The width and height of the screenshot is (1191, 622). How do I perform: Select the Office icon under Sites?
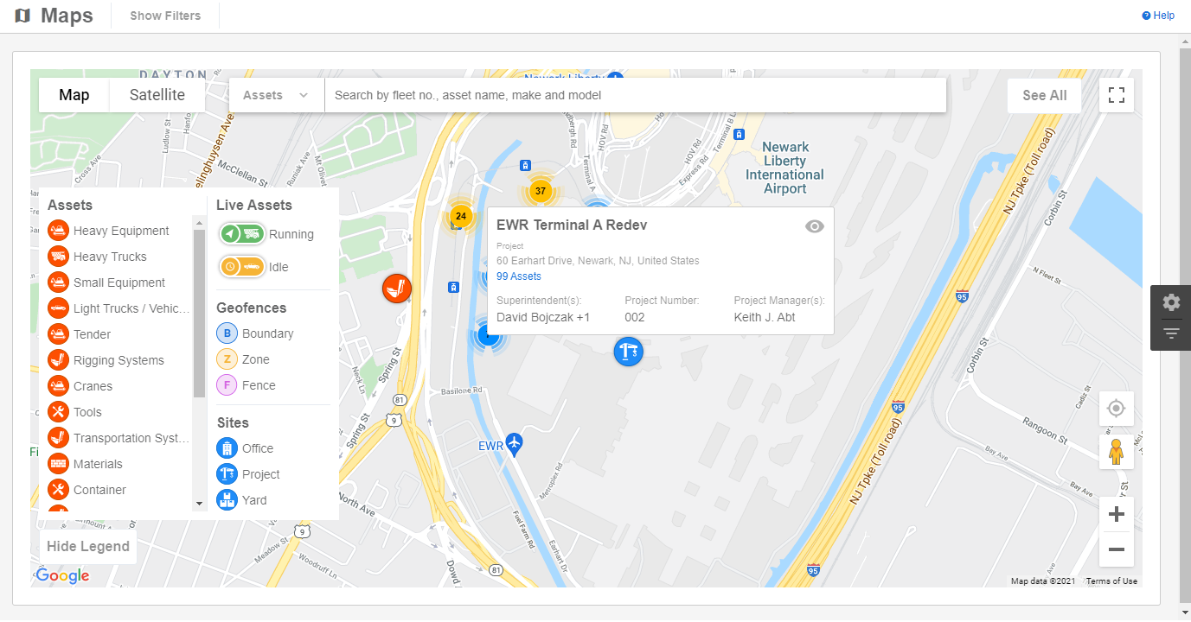[227, 447]
